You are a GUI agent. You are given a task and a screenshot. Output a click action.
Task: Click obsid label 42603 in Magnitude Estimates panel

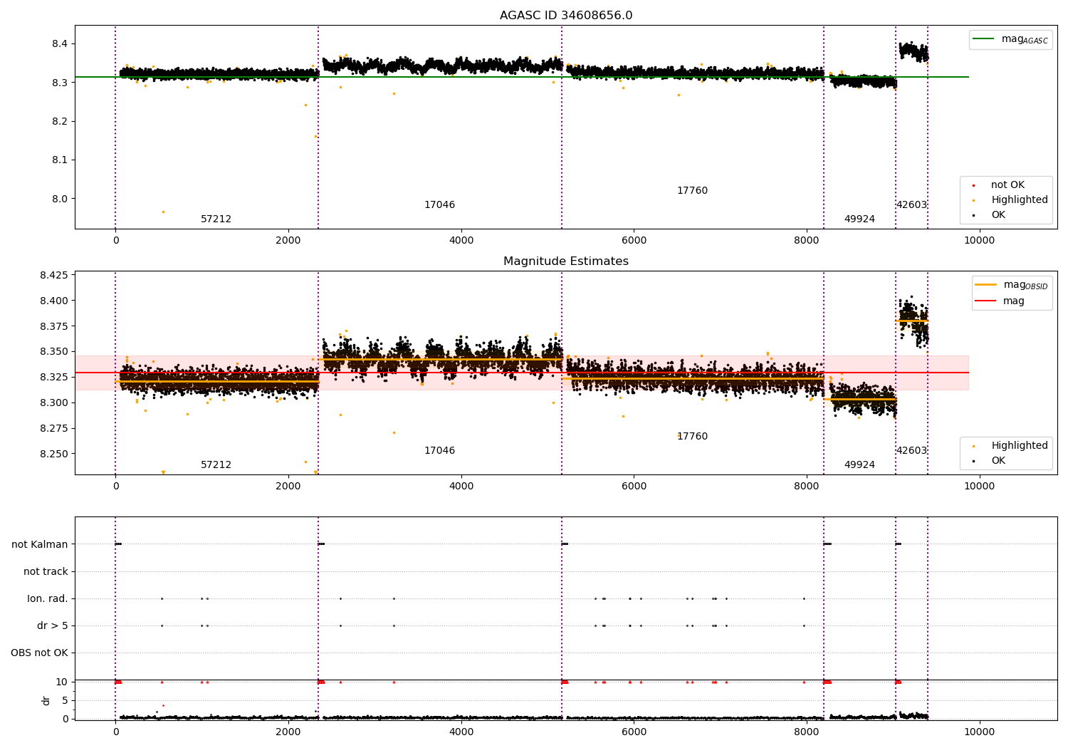[911, 451]
